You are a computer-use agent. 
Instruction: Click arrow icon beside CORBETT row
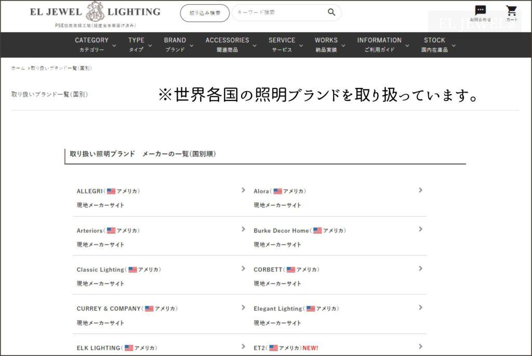[x=420, y=269]
